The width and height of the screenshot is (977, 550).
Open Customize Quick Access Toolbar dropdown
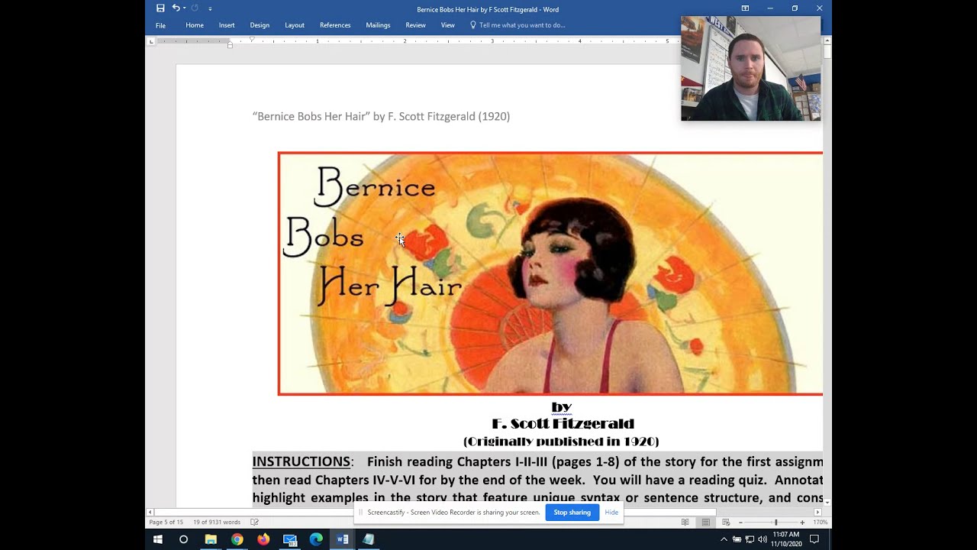click(210, 8)
